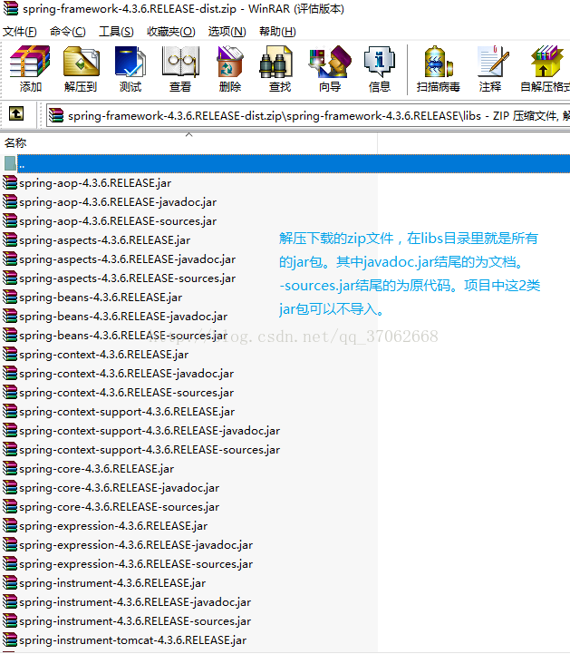Sort by the 名称 column header
The width and height of the screenshot is (570, 654).
tap(188, 143)
